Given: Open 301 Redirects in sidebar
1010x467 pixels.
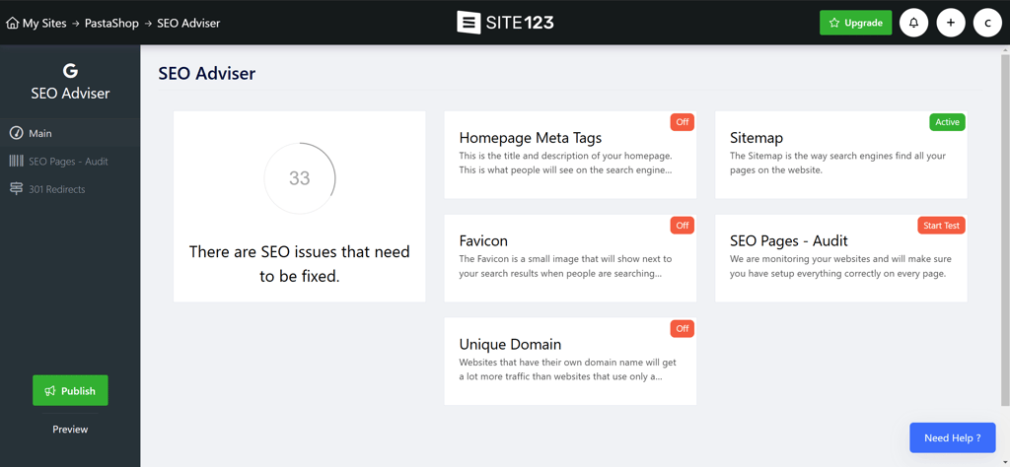Looking at the screenshot, I should [x=70, y=189].
